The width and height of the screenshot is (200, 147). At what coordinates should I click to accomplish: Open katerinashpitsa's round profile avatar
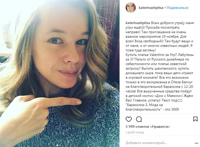130,8
